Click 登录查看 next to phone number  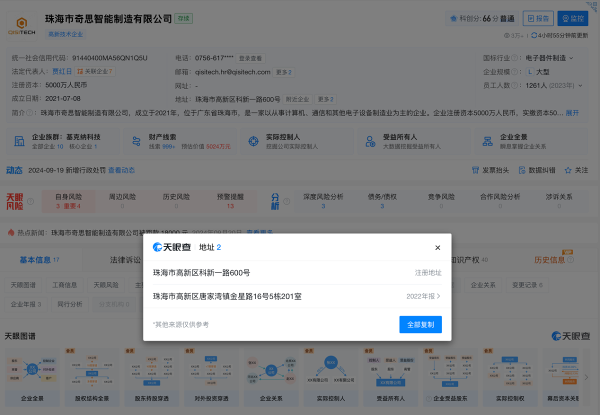pyautogui.click(x=250, y=58)
